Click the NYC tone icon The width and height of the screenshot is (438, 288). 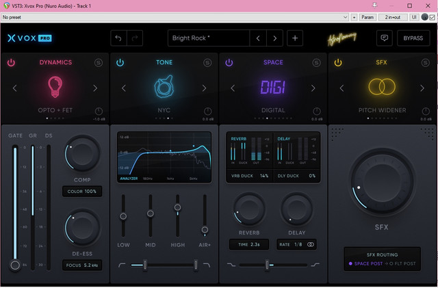(164, 87)
